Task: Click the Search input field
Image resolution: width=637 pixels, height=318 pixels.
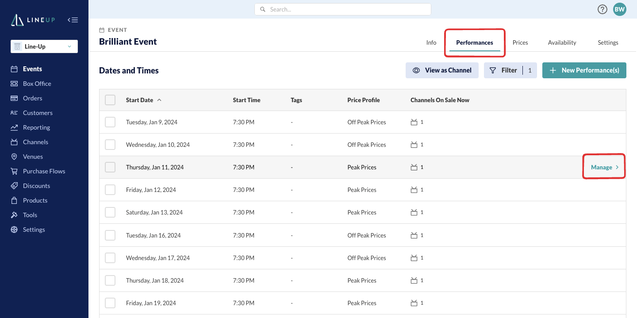Action: click(343, 9)
